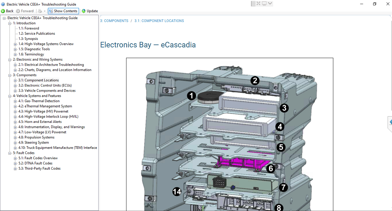The width and height of the screenshot is (392, 211).
Task: Expand the 3.1: Component Locations tree node
Action: [x=15, y=80]
